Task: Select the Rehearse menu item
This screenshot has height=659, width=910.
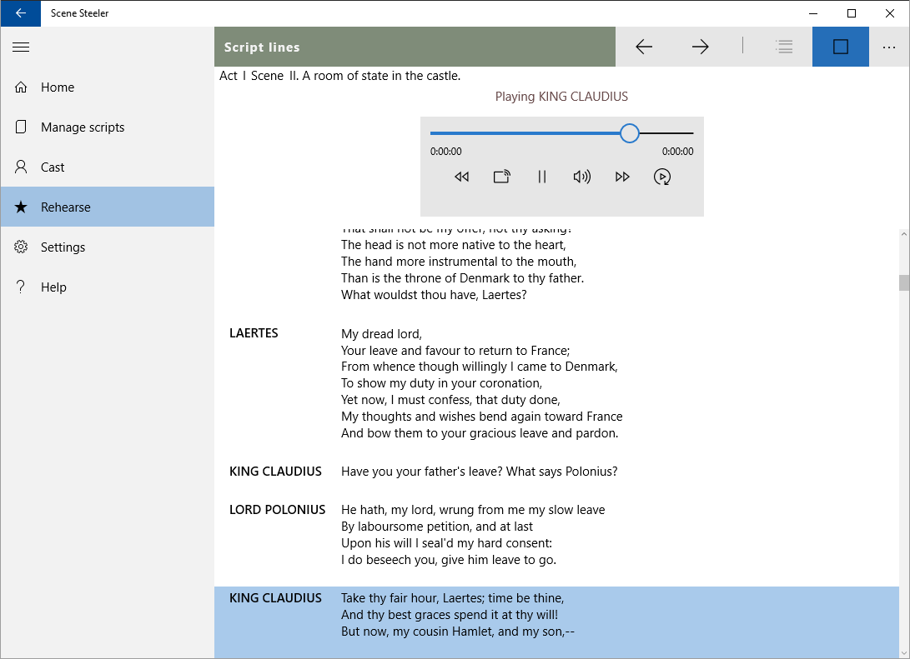Action: point(108,207)
